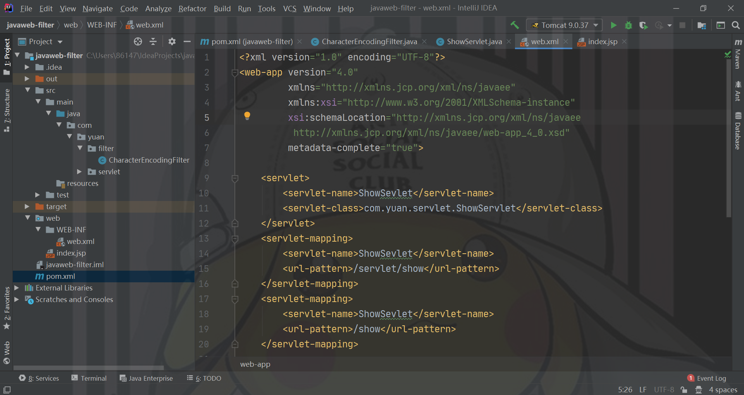744x395 pixels.
Task: Toggle the Project tool window button
Action: (x=7, y=57)
